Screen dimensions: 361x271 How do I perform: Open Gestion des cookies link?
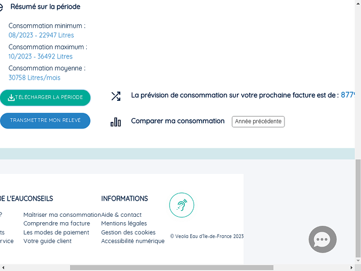pyautogui.click(x=128, y=233)
